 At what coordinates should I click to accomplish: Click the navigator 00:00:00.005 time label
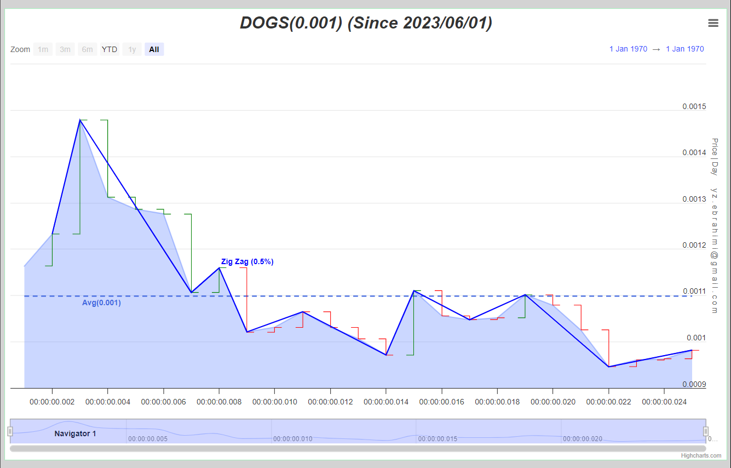[148, 439]
